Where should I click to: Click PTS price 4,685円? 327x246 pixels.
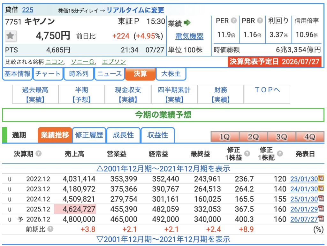tap(58, 50)
